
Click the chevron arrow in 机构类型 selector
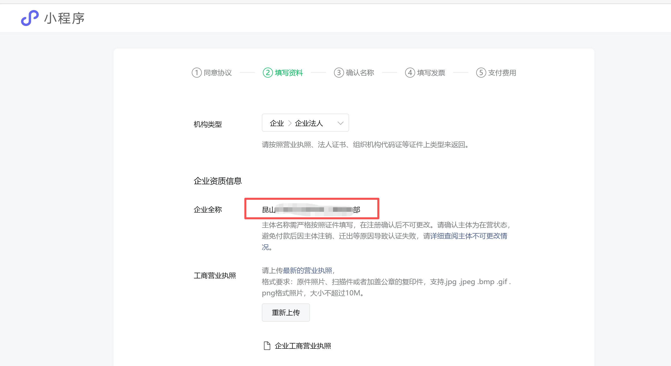click(341, 123)
